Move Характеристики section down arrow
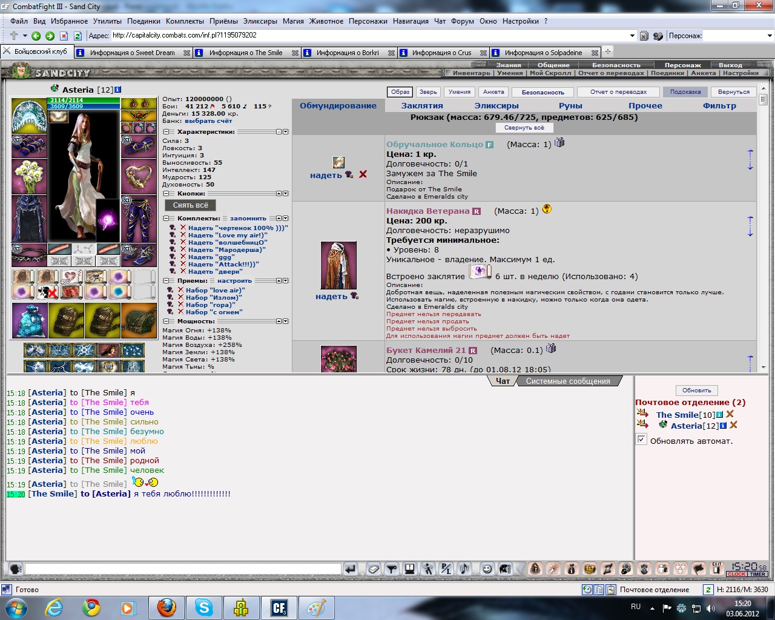775x620 pixels. [286, 131]
